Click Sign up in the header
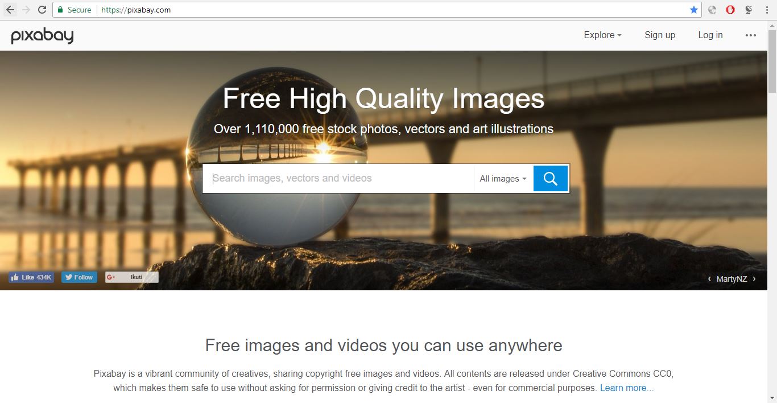The height and width of the screenshot is (403, 777). click(x=660, y=35)
